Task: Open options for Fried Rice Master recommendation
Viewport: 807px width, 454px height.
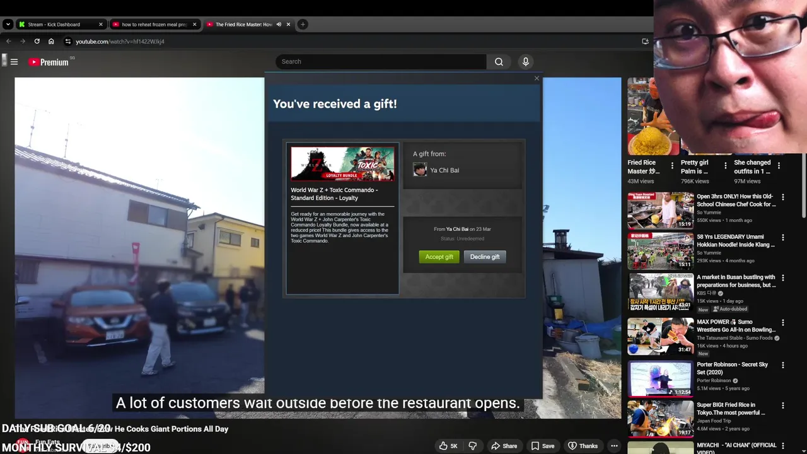Action: click(672, 166)
